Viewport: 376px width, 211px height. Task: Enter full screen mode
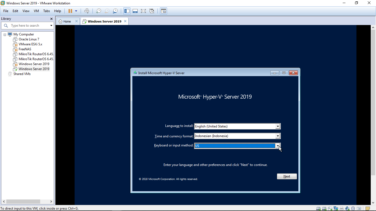pos(143,11)
